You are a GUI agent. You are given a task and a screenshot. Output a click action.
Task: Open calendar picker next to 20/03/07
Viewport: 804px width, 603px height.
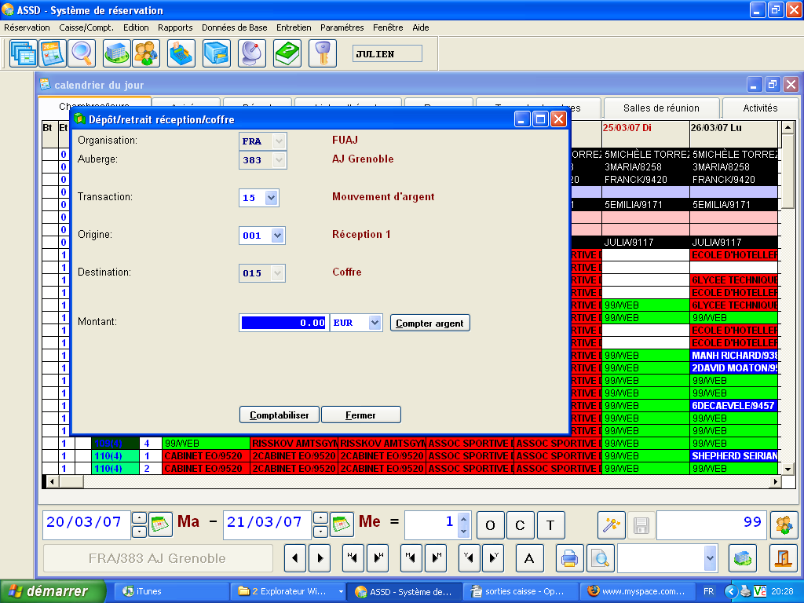(160, 524)
